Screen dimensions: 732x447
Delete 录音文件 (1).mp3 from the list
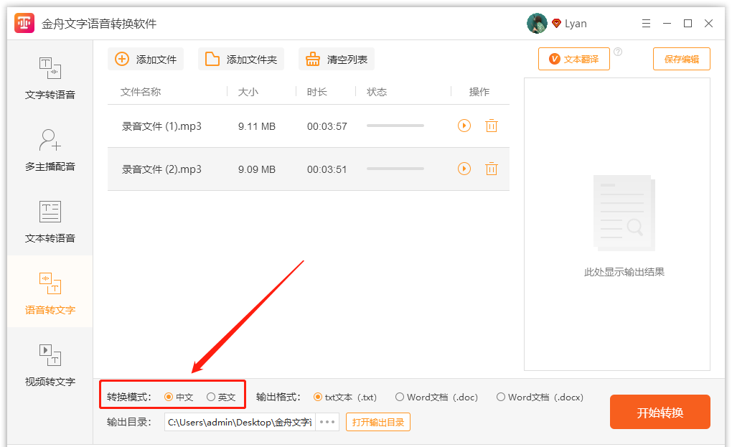coord(491,126)
